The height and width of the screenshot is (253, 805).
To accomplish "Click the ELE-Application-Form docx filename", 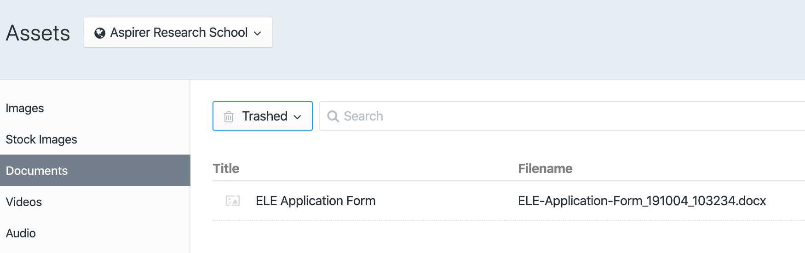I will [x=642, y=201].
